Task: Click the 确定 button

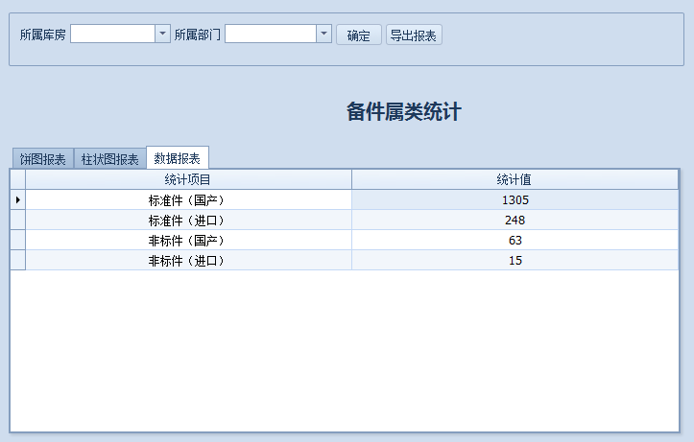Action: click(x=358, y=35)
